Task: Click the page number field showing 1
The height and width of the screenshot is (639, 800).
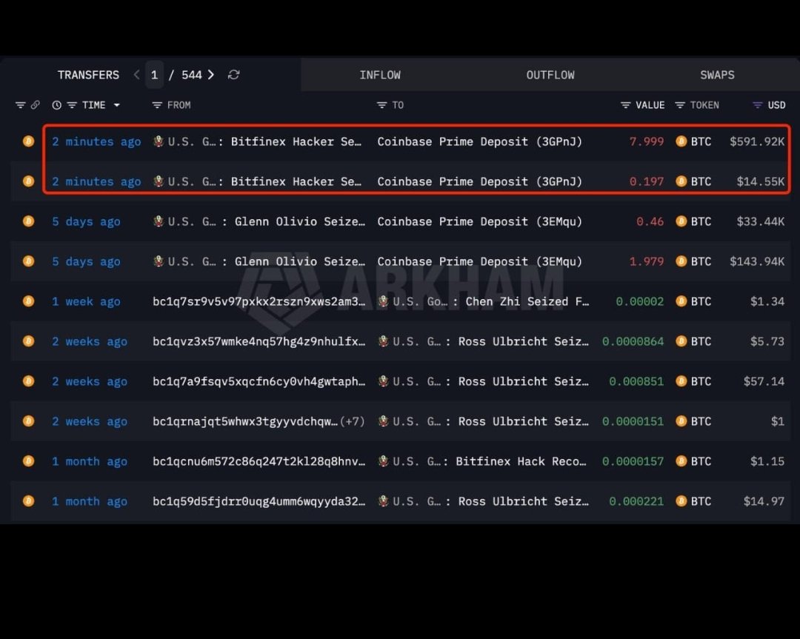Action: tap(154, 74)
